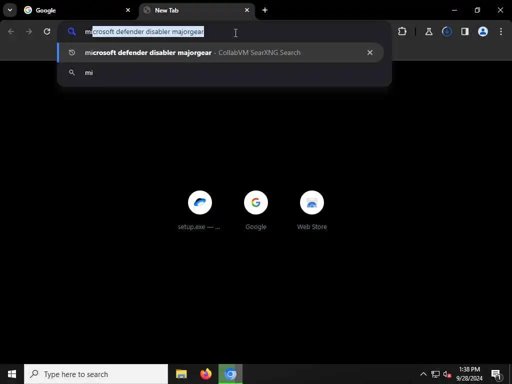
Task: Select the New Tab tab
Action: point(197,10)
